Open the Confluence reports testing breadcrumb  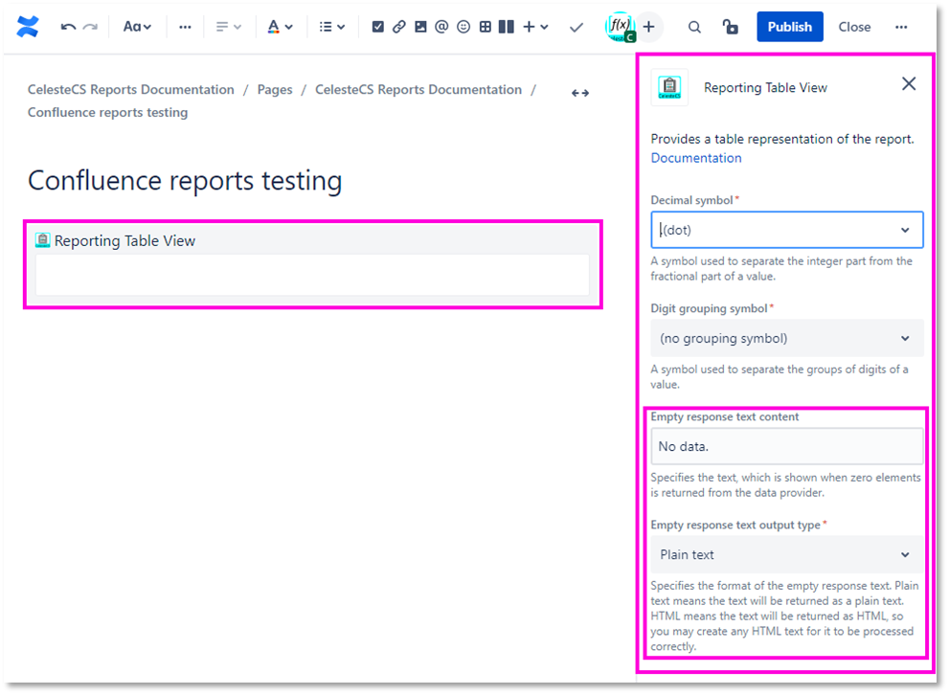coord(107,113)
